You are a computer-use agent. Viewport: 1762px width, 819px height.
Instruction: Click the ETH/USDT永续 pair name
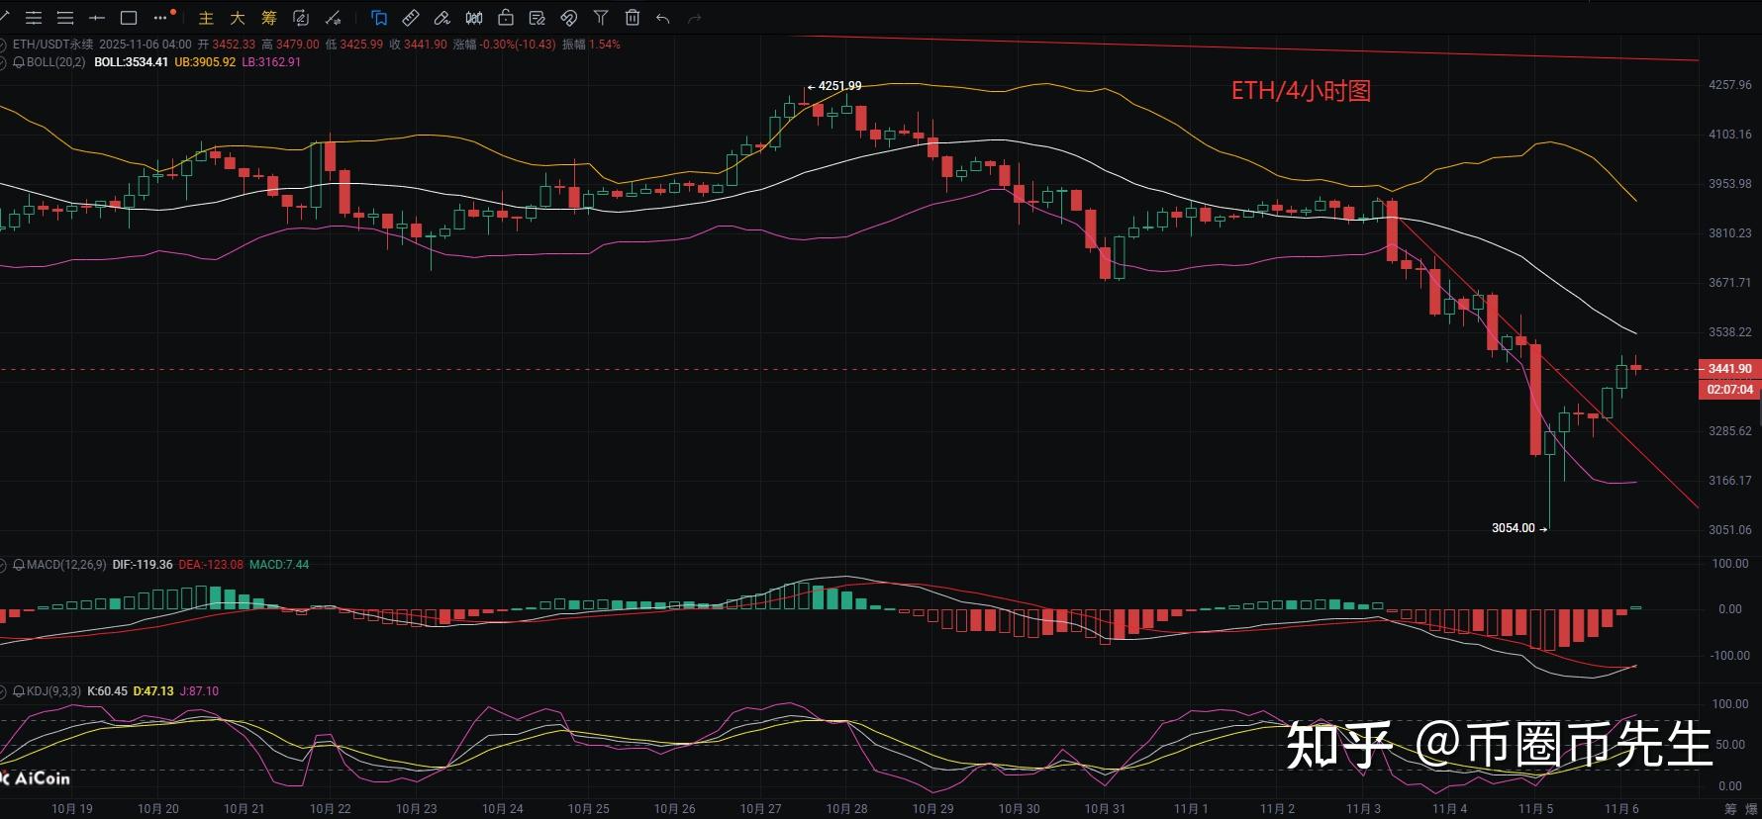click(x=52, y=45)
